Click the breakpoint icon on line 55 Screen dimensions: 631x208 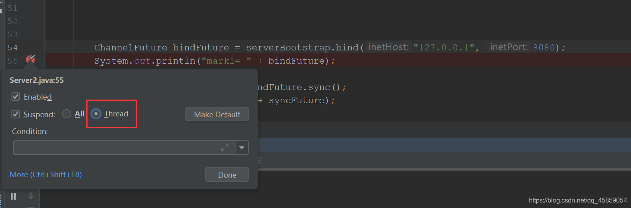pos(31,60)
